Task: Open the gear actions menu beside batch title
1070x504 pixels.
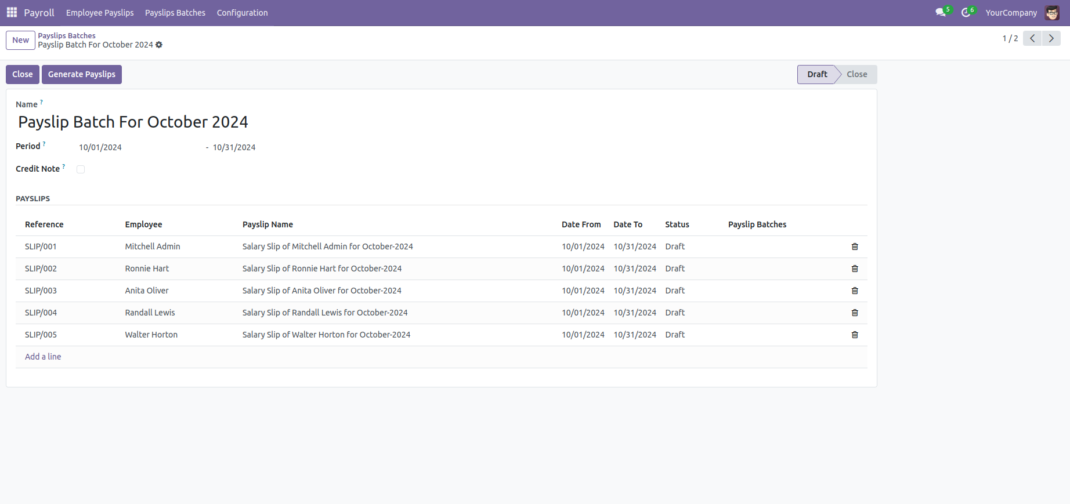Action: click(159, 45)
